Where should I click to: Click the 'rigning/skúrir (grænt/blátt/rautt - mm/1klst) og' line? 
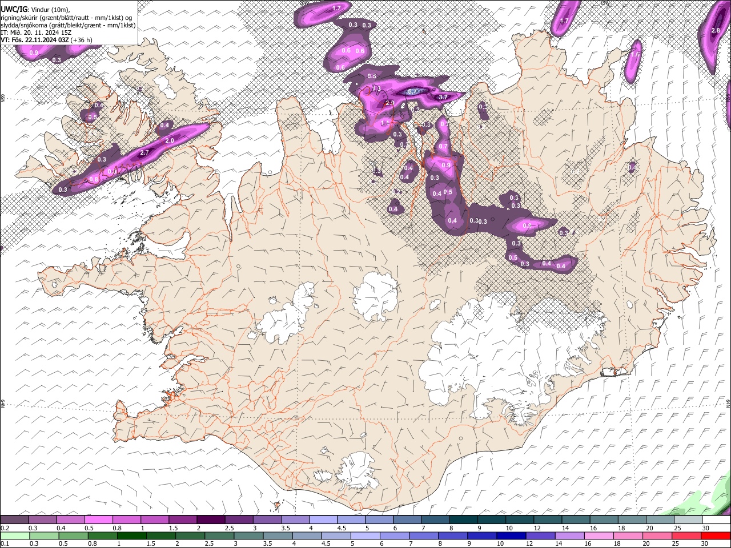[67, 18]
